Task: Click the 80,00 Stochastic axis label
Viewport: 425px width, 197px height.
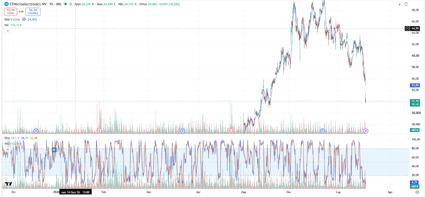Action: tap(415, 148)
